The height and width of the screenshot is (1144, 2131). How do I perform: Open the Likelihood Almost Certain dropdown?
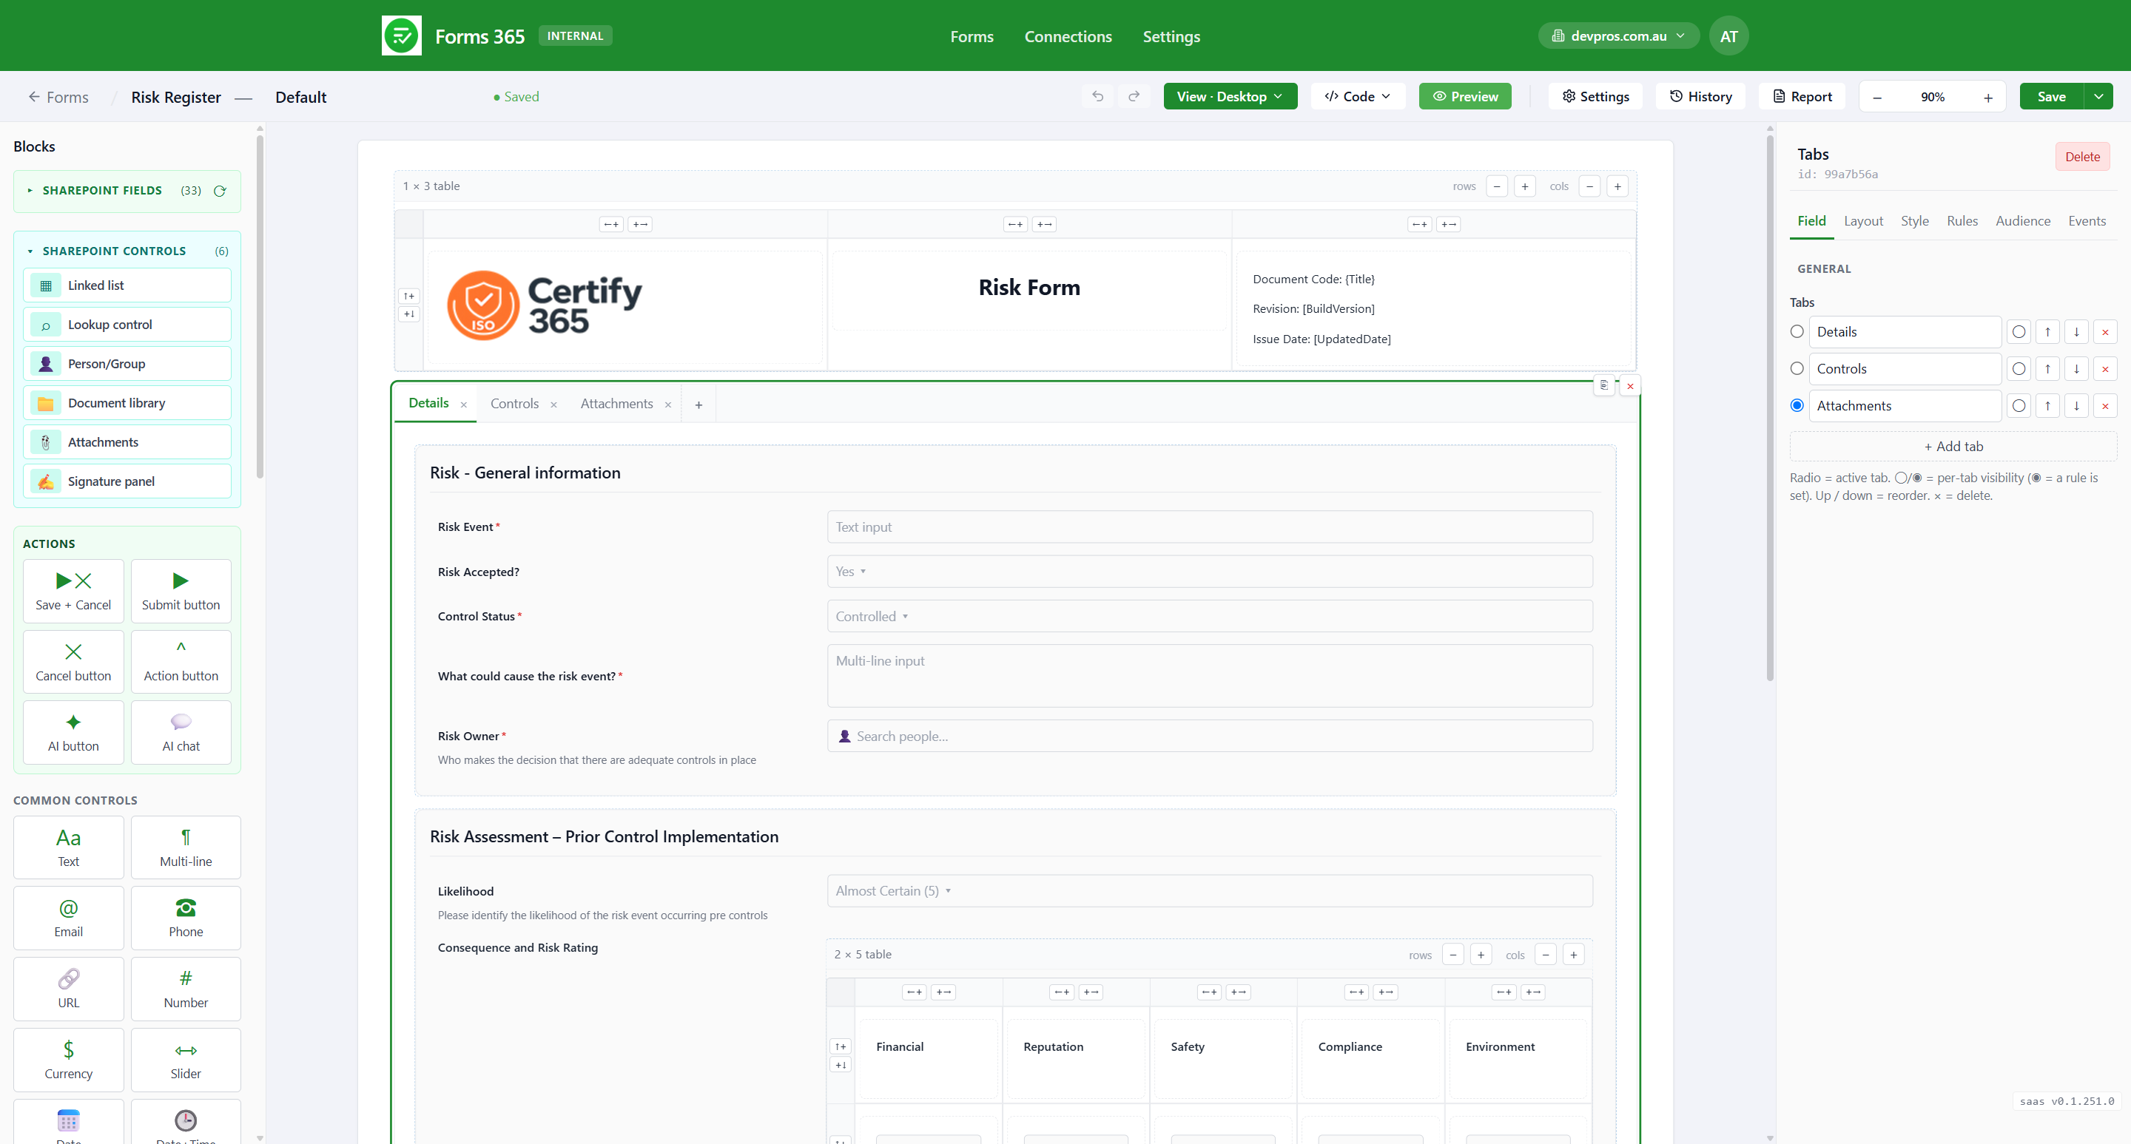(1210, 891)
